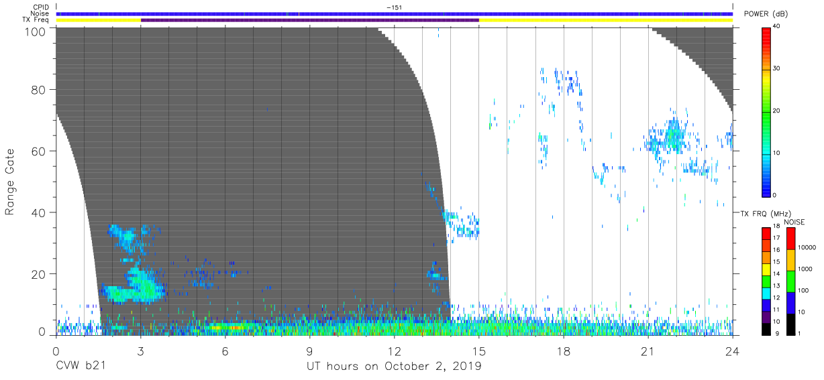Click the 21 tick on UT hours axis
Viewport: 824px width, 380px height.
point(648,351)
